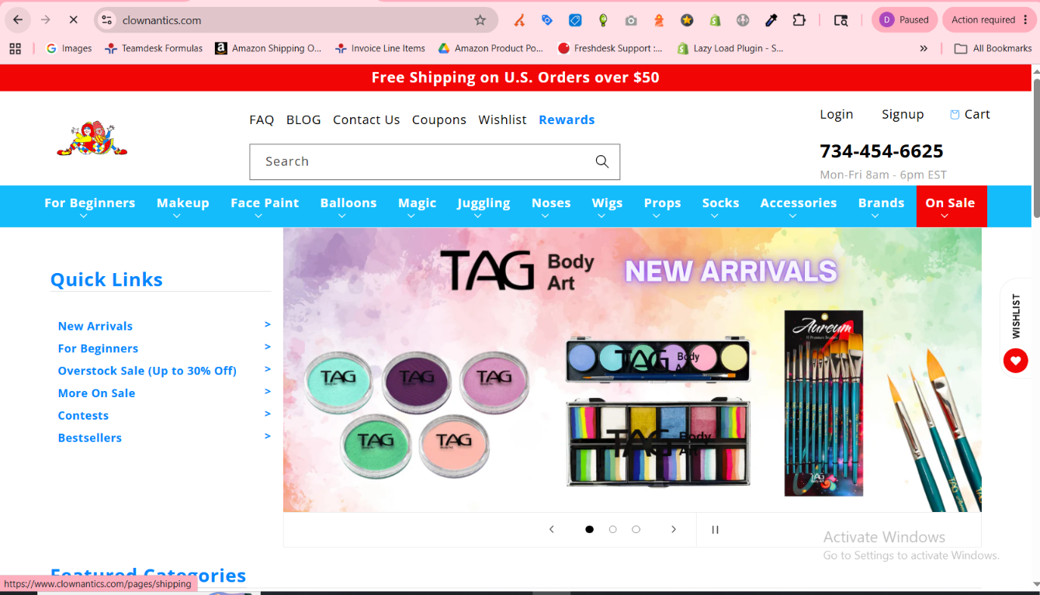Click the address bar showing clownantics.com
Screen dimensions: 1040x595
click(x=295, y=20)
